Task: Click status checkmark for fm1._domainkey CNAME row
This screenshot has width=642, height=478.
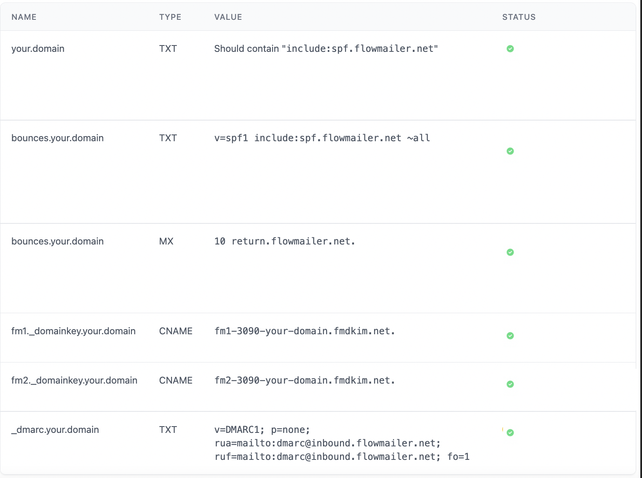Action: click(x=510, y=336)
